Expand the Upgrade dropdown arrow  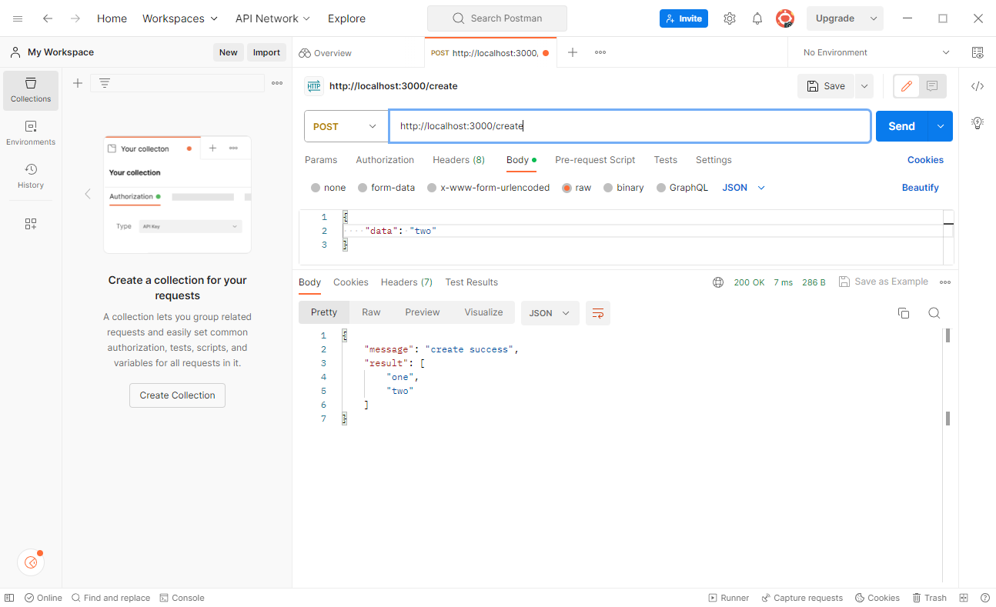(873, 18)
